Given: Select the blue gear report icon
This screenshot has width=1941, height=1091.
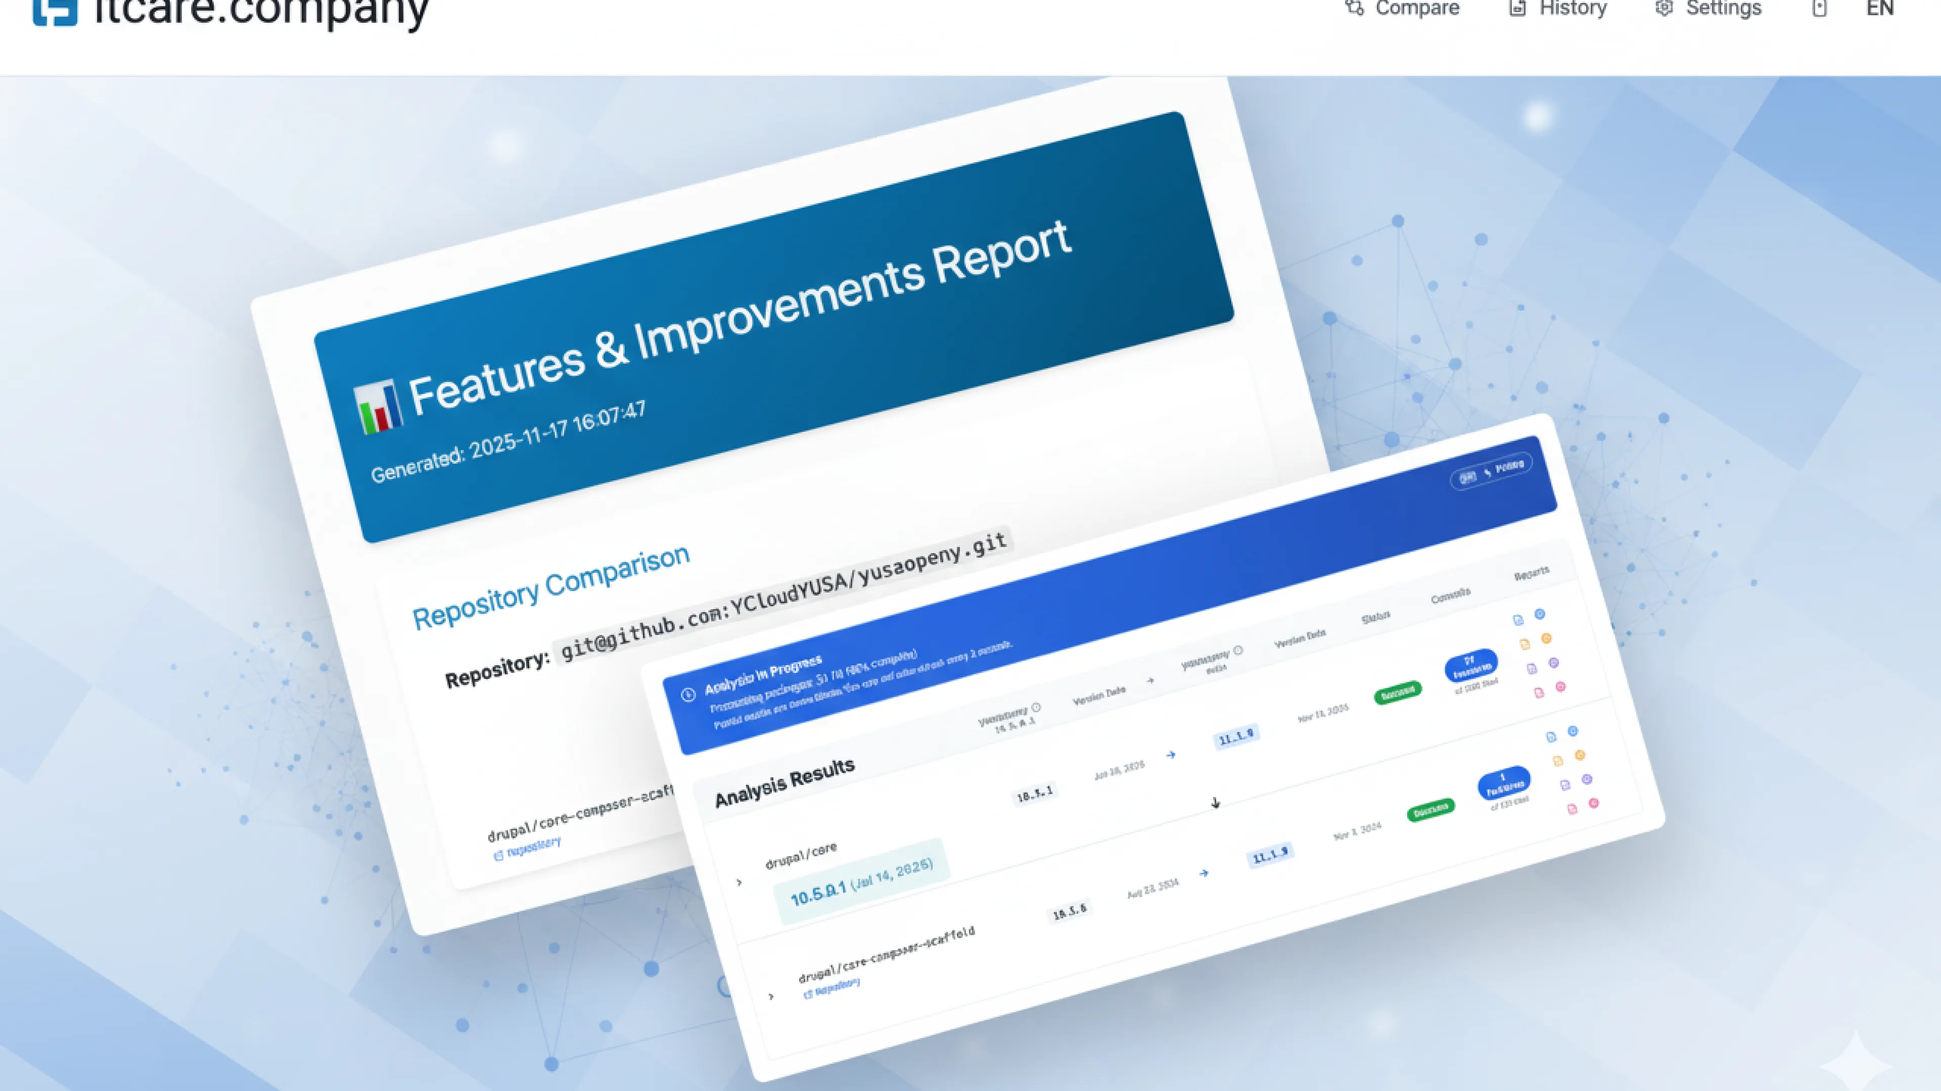Looking at the screenshot, I should [x=1539, y=614].
